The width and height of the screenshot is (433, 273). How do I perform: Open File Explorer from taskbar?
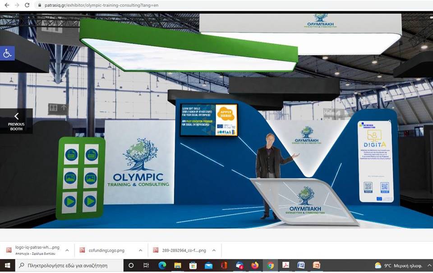tap(178, 265)
